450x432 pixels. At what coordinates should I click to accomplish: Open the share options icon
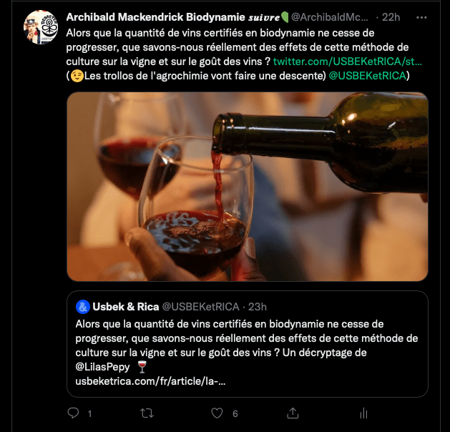click(292, 413)
